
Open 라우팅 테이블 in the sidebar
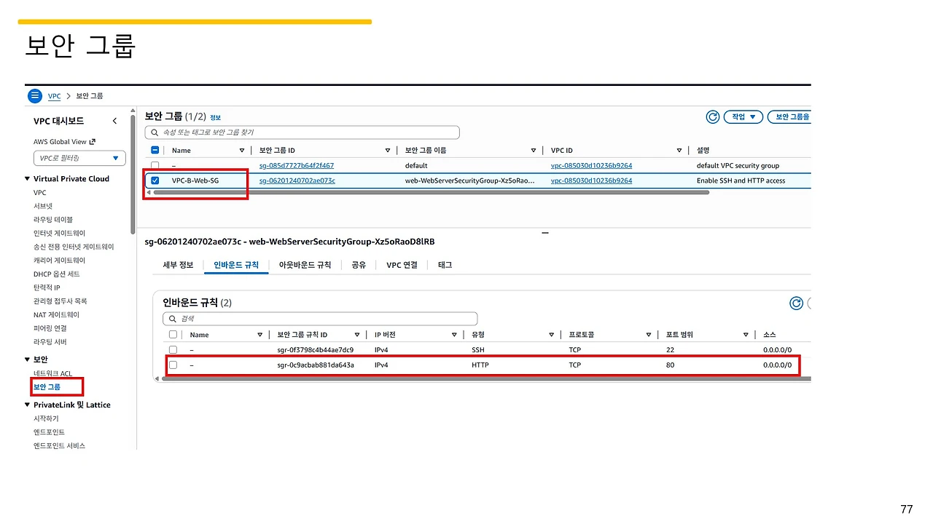coord(53,220)
